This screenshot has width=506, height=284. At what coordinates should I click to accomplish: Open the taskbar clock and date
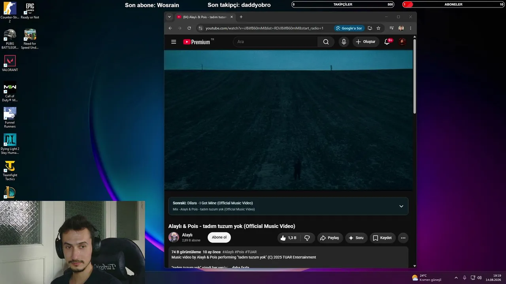(494, 278)
